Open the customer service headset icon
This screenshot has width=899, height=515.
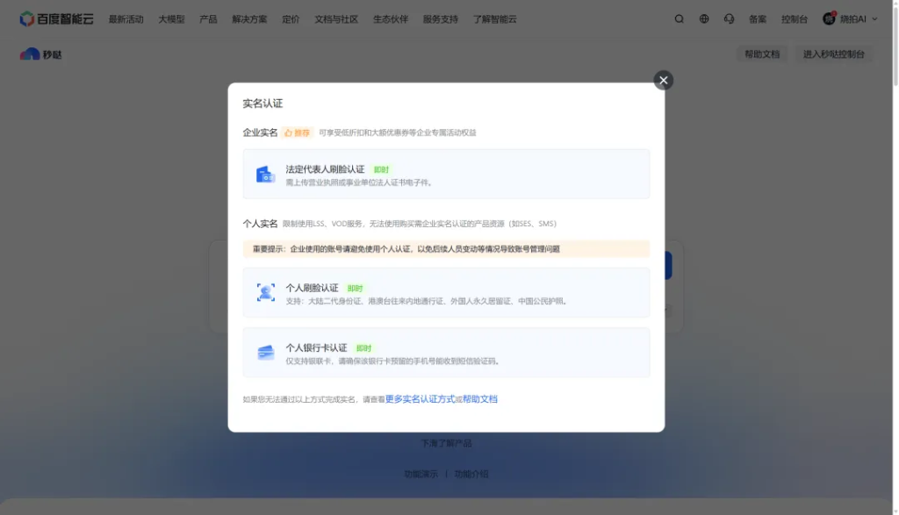pos(729,18)
